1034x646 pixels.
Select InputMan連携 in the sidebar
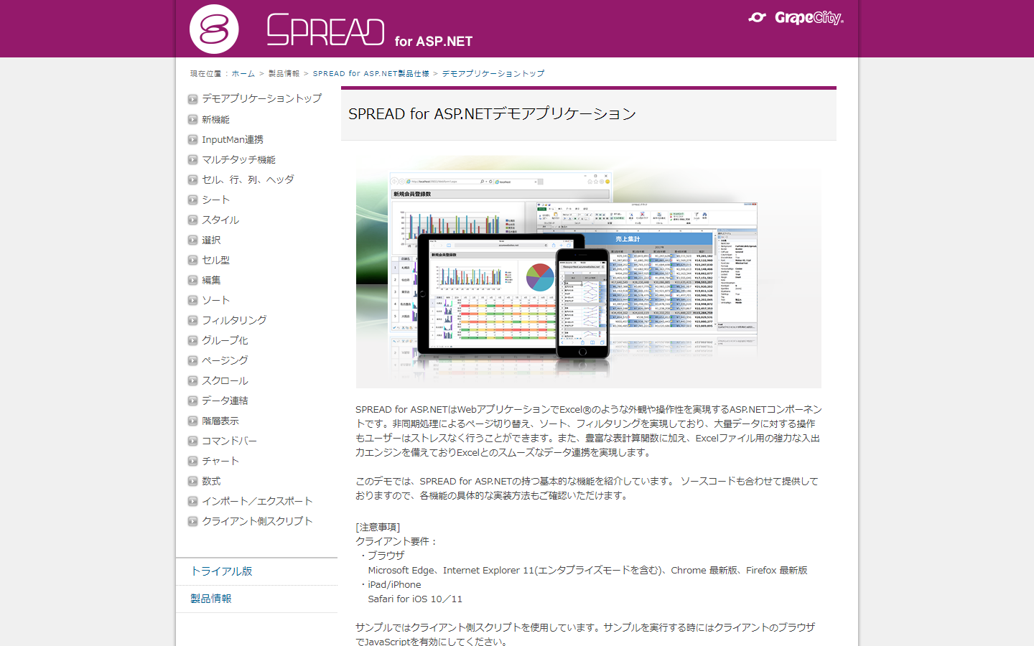(x=233, y=139)
